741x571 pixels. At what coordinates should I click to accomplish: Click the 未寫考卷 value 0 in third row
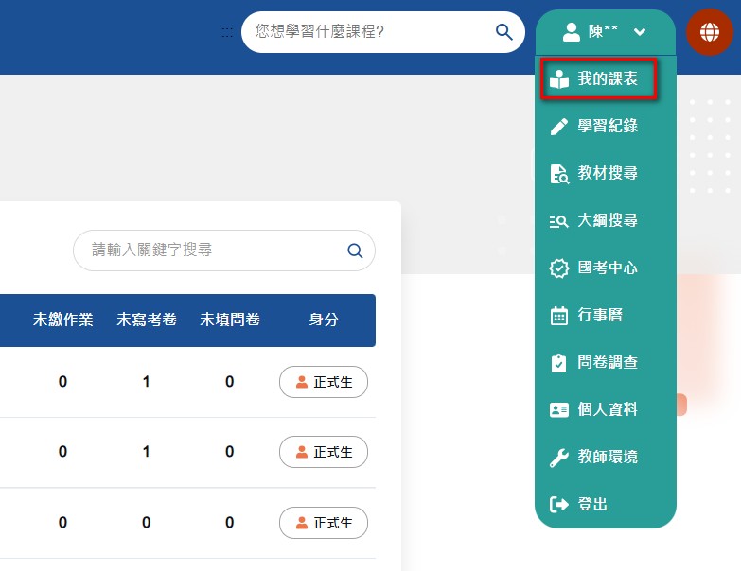tap(147, 523)
